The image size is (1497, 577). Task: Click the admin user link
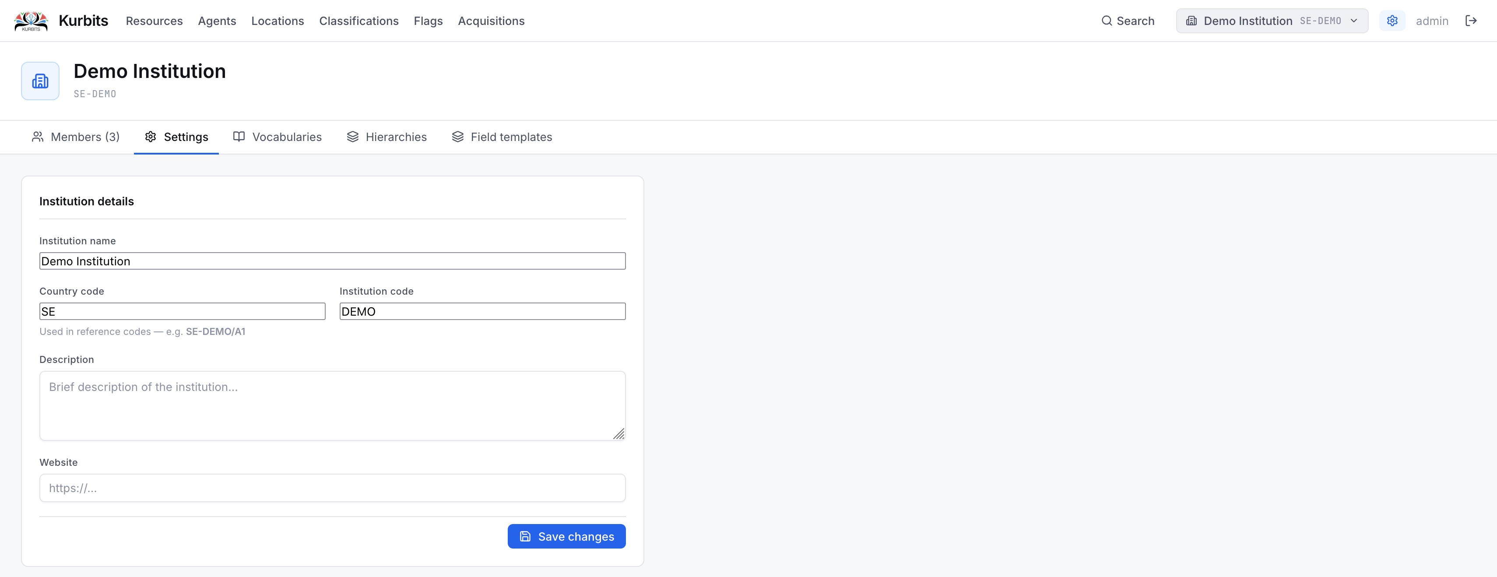click(x=1432, y=21)
